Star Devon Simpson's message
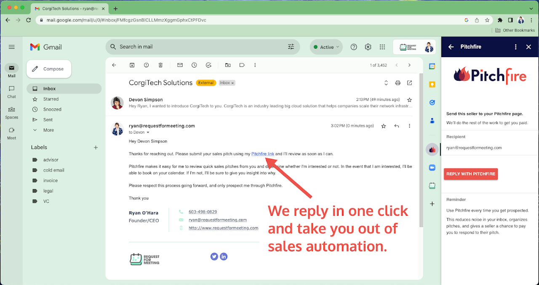The image size is (539, 285). click(409, 100)
